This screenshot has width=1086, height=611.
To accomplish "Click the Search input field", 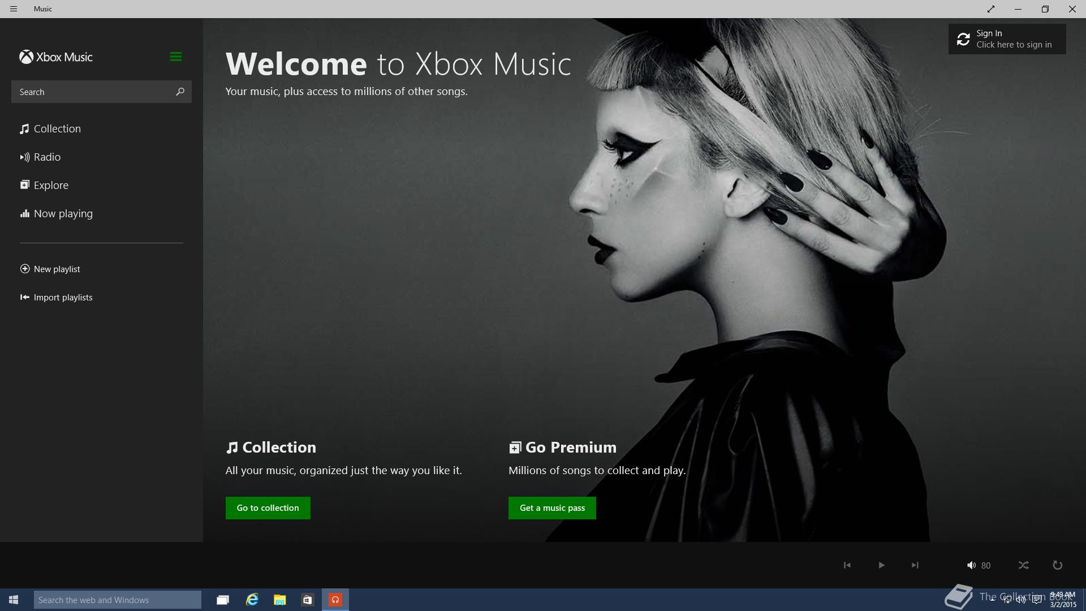I will (101, 92).
